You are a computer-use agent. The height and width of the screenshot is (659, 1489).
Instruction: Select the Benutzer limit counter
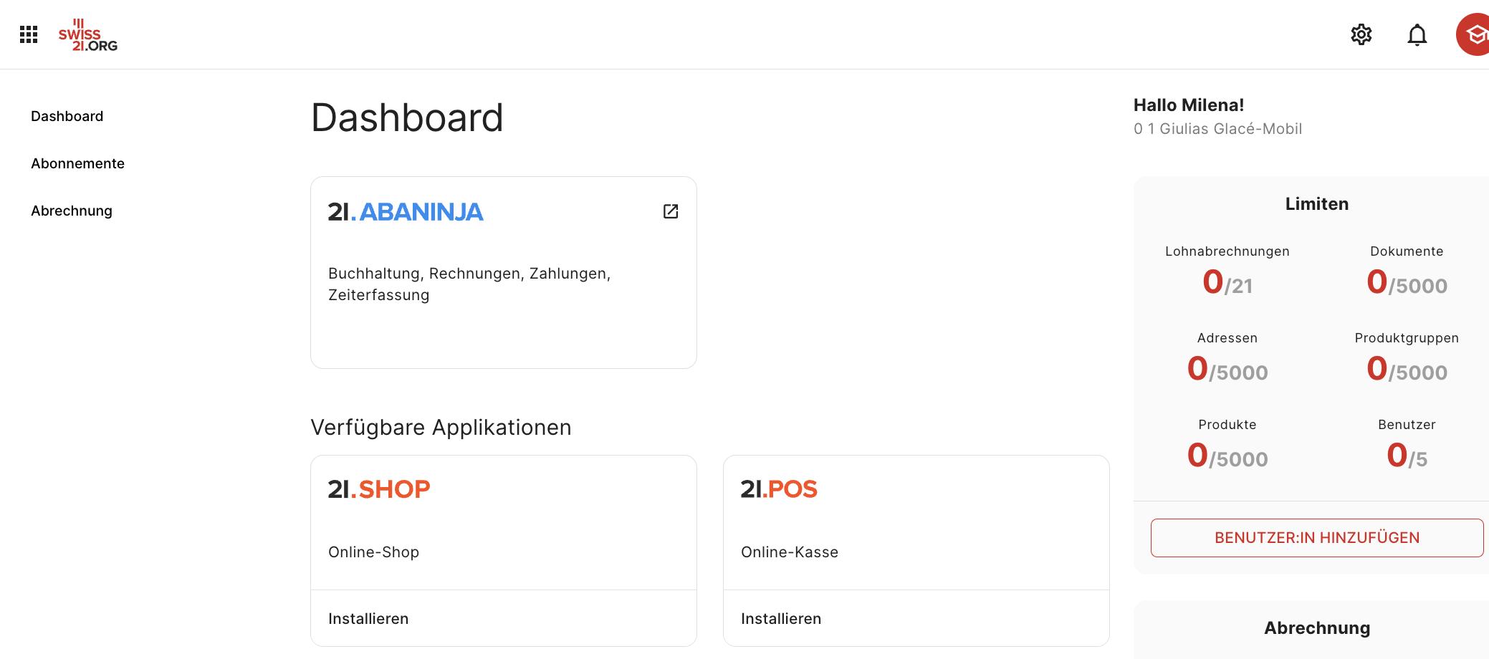coord(1407,456)
